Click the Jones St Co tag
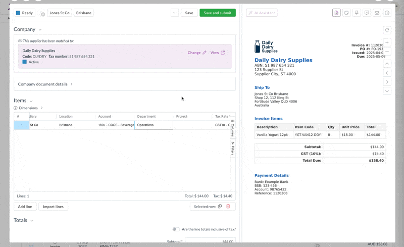 click(60, 13)
